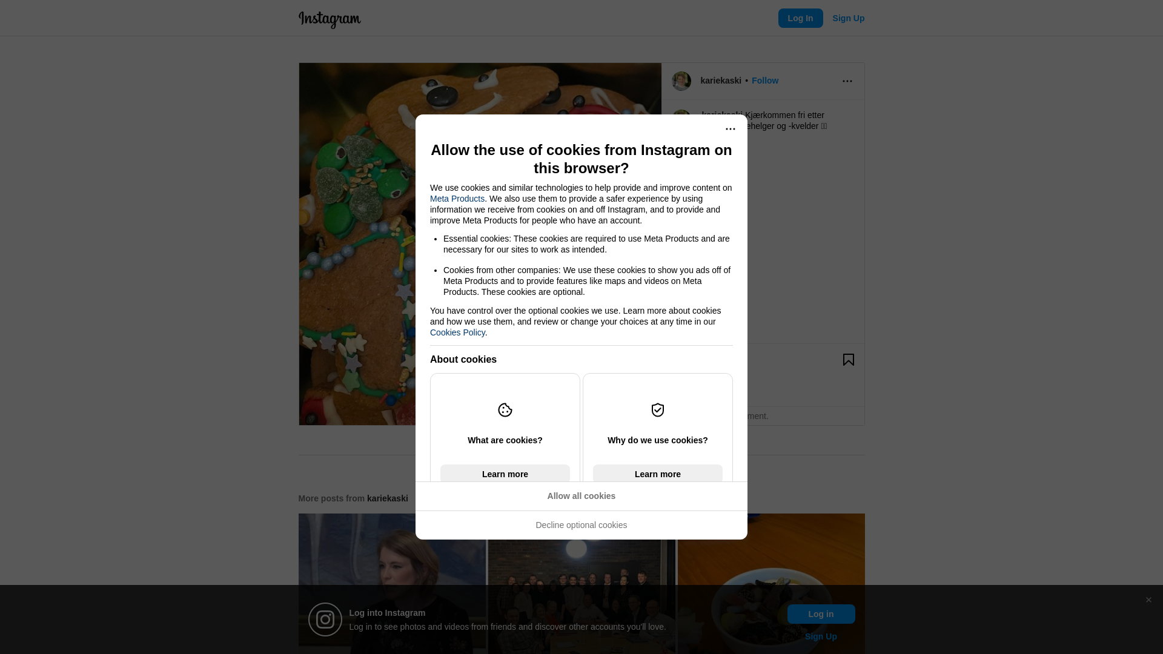Click the Log In button in header
Viewport: 1163px width, 654px height.
(801, 18)
